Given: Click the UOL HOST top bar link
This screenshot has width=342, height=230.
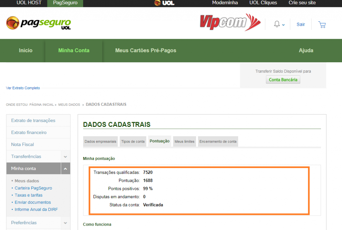Looking at the screenshot, I should (29, 3).
